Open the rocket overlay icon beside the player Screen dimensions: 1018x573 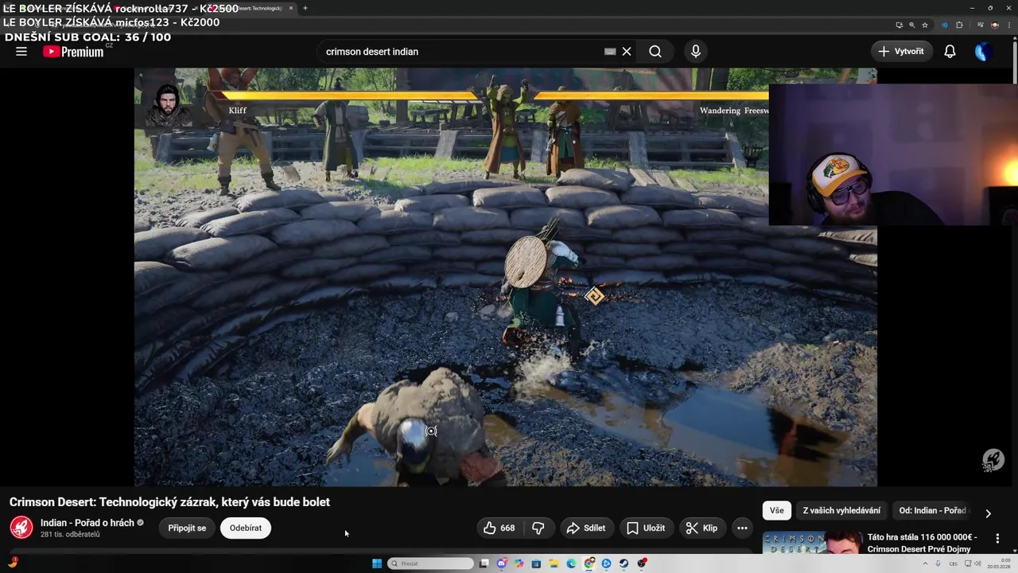tap(993, 459)
